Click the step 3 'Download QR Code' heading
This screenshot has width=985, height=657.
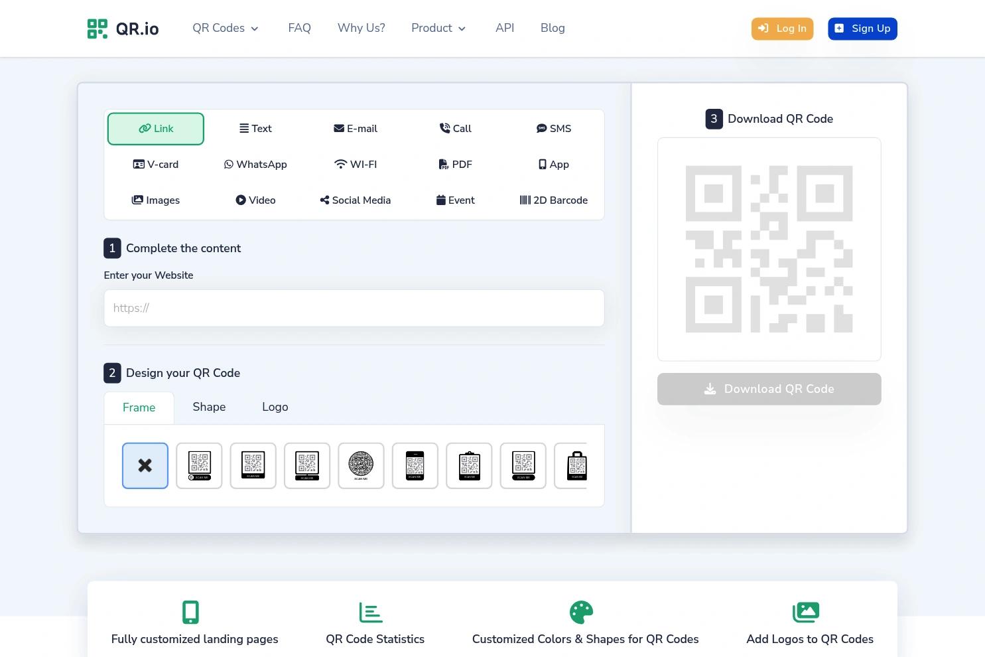point(780,119)
